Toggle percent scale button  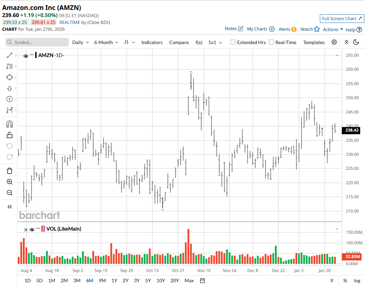[x=345, y=281]
